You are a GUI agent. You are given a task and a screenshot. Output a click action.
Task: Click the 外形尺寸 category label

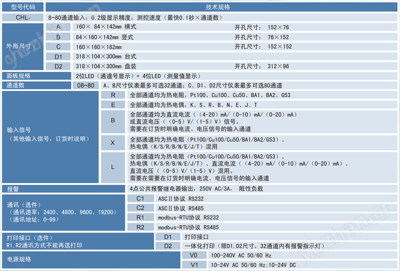coord(22,46)
